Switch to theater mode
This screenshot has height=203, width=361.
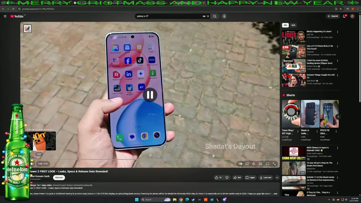[x=261, y=164]
